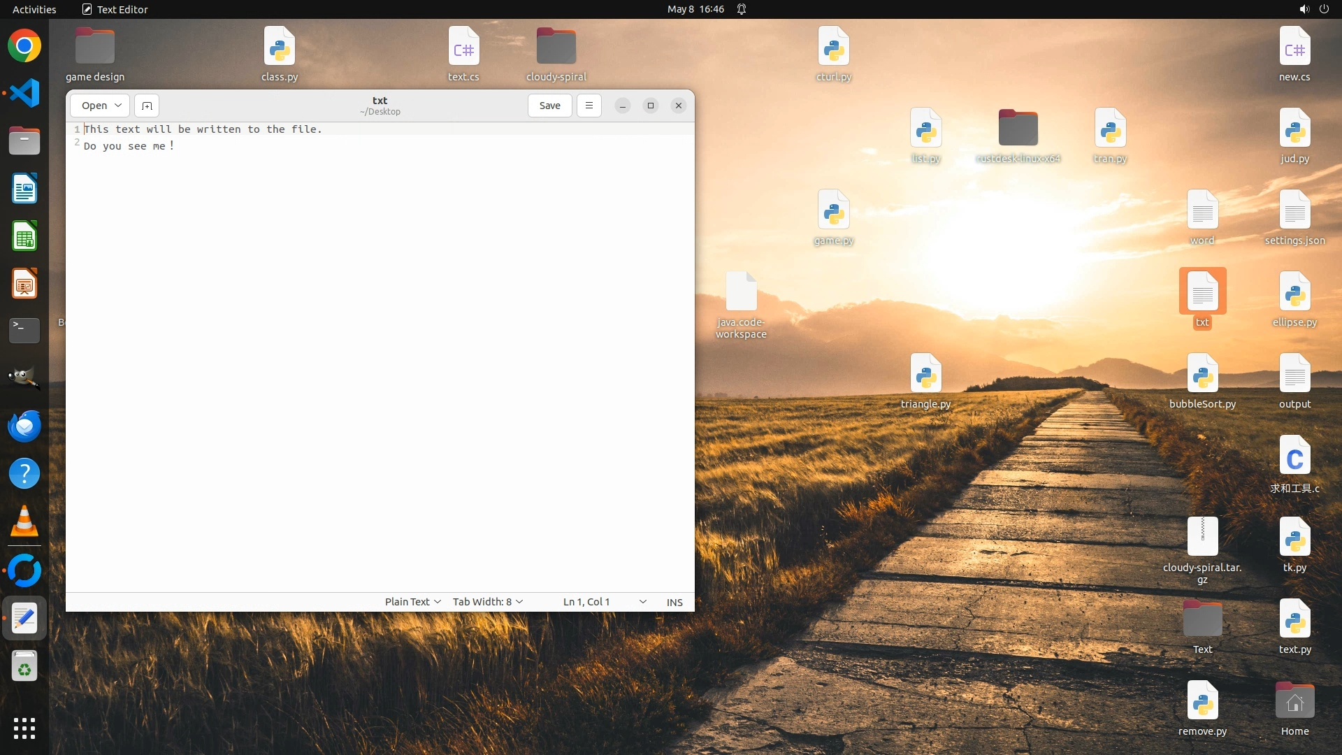Open the Plain Text language dropdown
The image size is (1342, 755).
point(412,602)
